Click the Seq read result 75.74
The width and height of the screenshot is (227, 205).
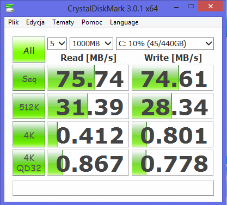88,78
